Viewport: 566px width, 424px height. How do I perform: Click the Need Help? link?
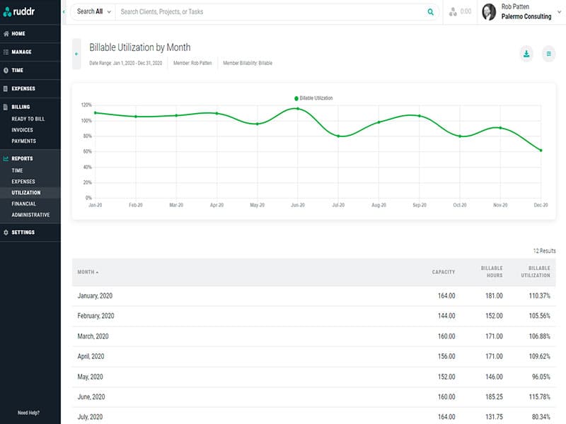29,413
